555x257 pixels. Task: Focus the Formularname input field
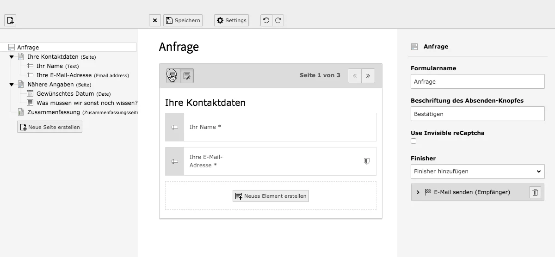point(478,81)
